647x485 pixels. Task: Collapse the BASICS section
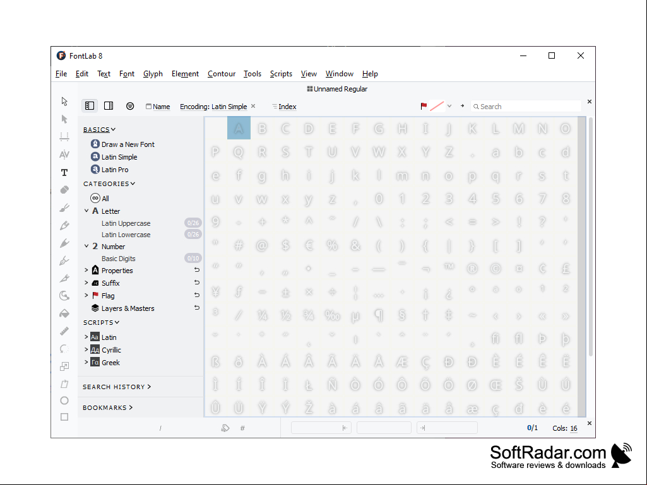[100, 129]
